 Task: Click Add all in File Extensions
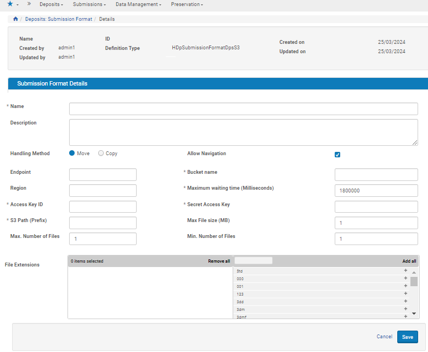(x=409, y=261)
